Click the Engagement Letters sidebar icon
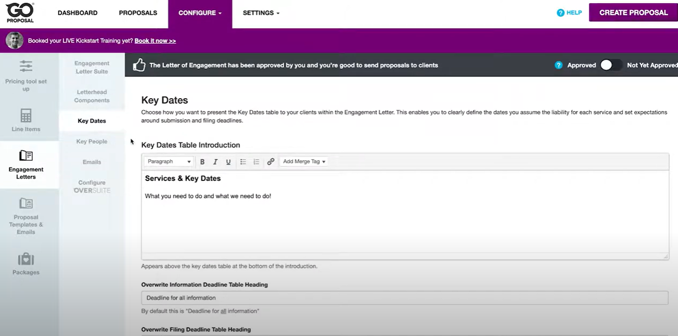 click(25, 165)
